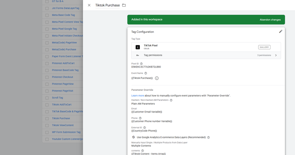Click the help icon next to Pixel ID

click(x=141, y=64)
